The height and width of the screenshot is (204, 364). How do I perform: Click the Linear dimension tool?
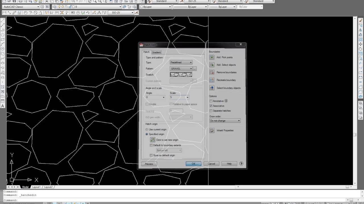click(4, 13)
